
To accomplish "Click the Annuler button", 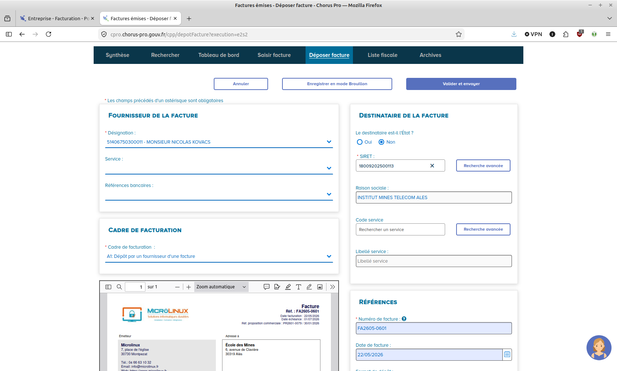I will pyautogui.click(x=241, y=84).
